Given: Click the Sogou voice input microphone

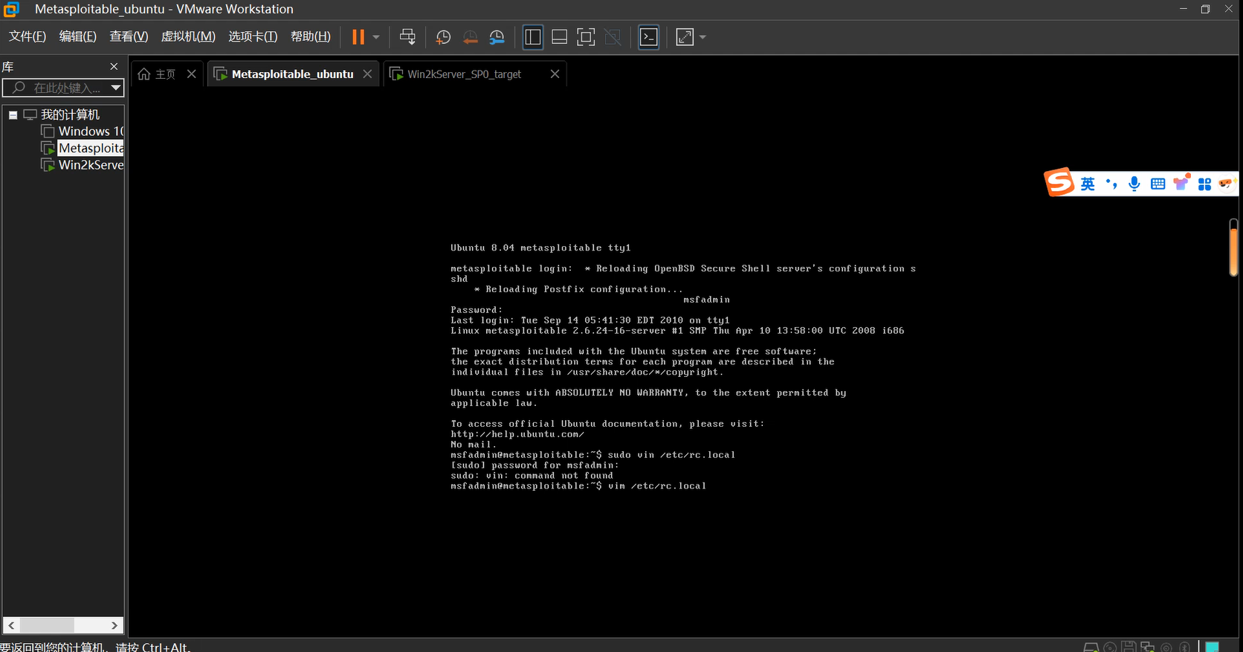Looking at the screenshot, I should click(x=1134, y=184).
